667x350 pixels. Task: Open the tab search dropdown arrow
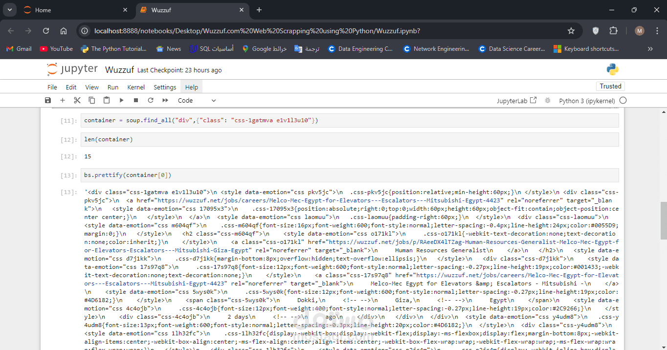[10, 10]
